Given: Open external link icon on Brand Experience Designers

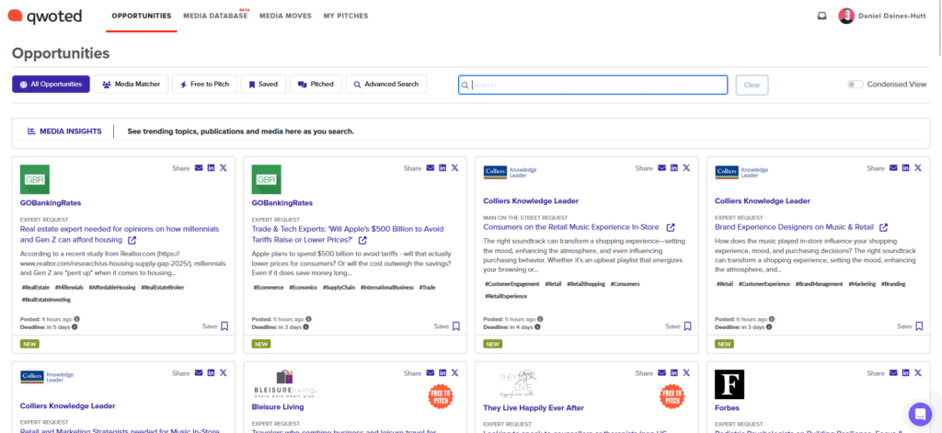Looking at the screenshot, I should click(x=883, y=228).
